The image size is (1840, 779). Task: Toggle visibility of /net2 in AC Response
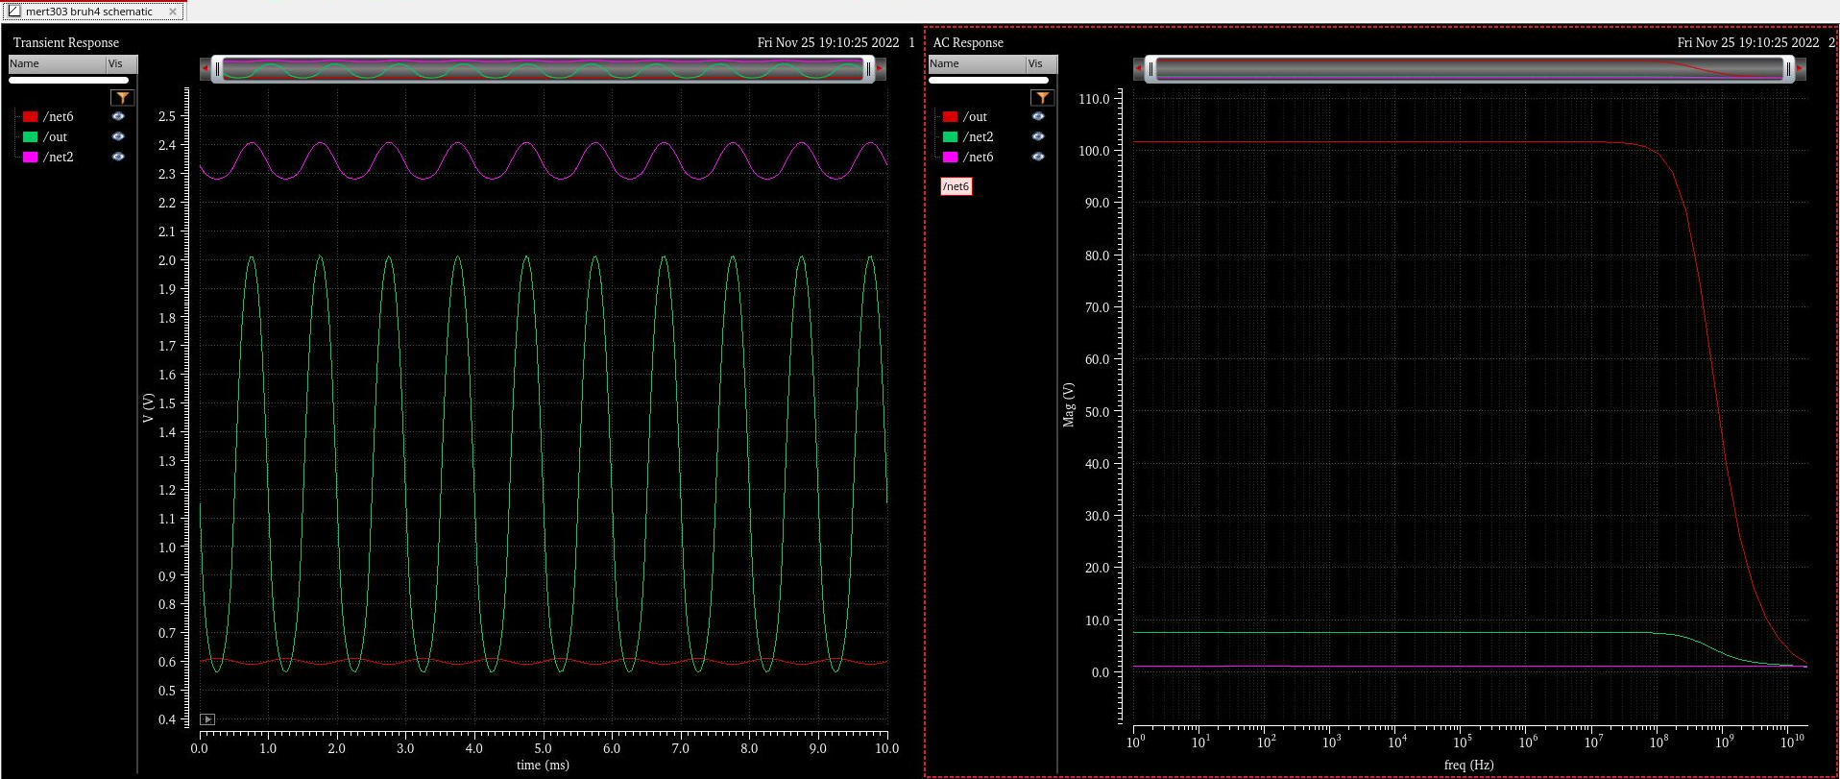tap(1038, 136)
